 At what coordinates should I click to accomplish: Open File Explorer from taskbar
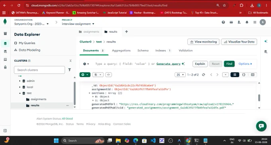click(118, 141)
